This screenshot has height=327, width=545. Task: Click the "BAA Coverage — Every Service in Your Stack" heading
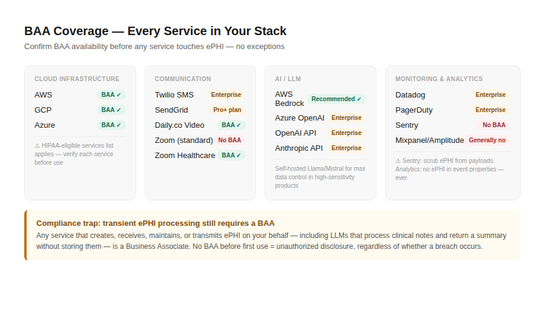point(155,31)
